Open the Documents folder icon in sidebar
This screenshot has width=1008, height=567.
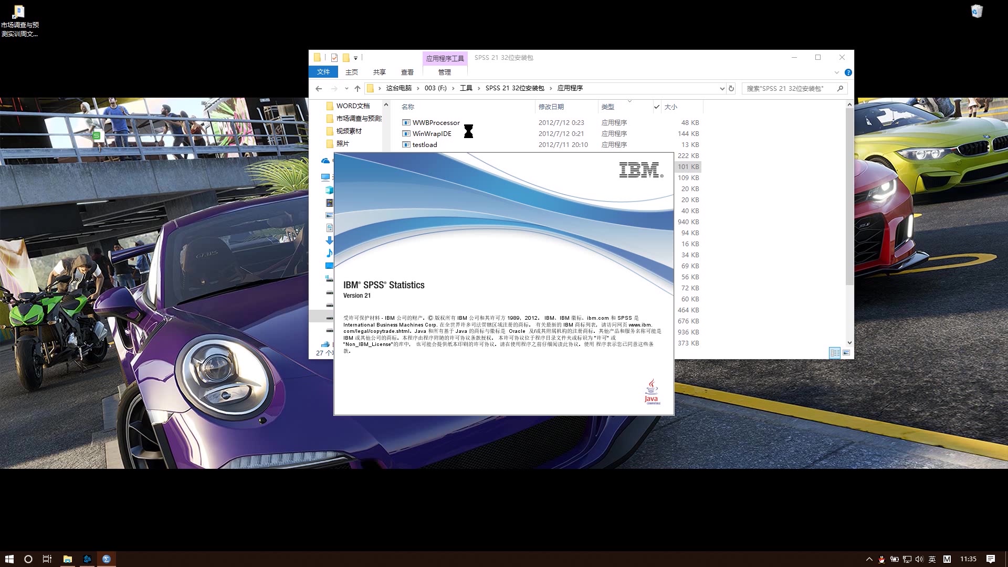(x=329, y=228)
